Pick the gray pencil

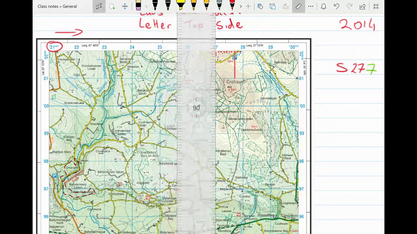(x=219, y=5)
